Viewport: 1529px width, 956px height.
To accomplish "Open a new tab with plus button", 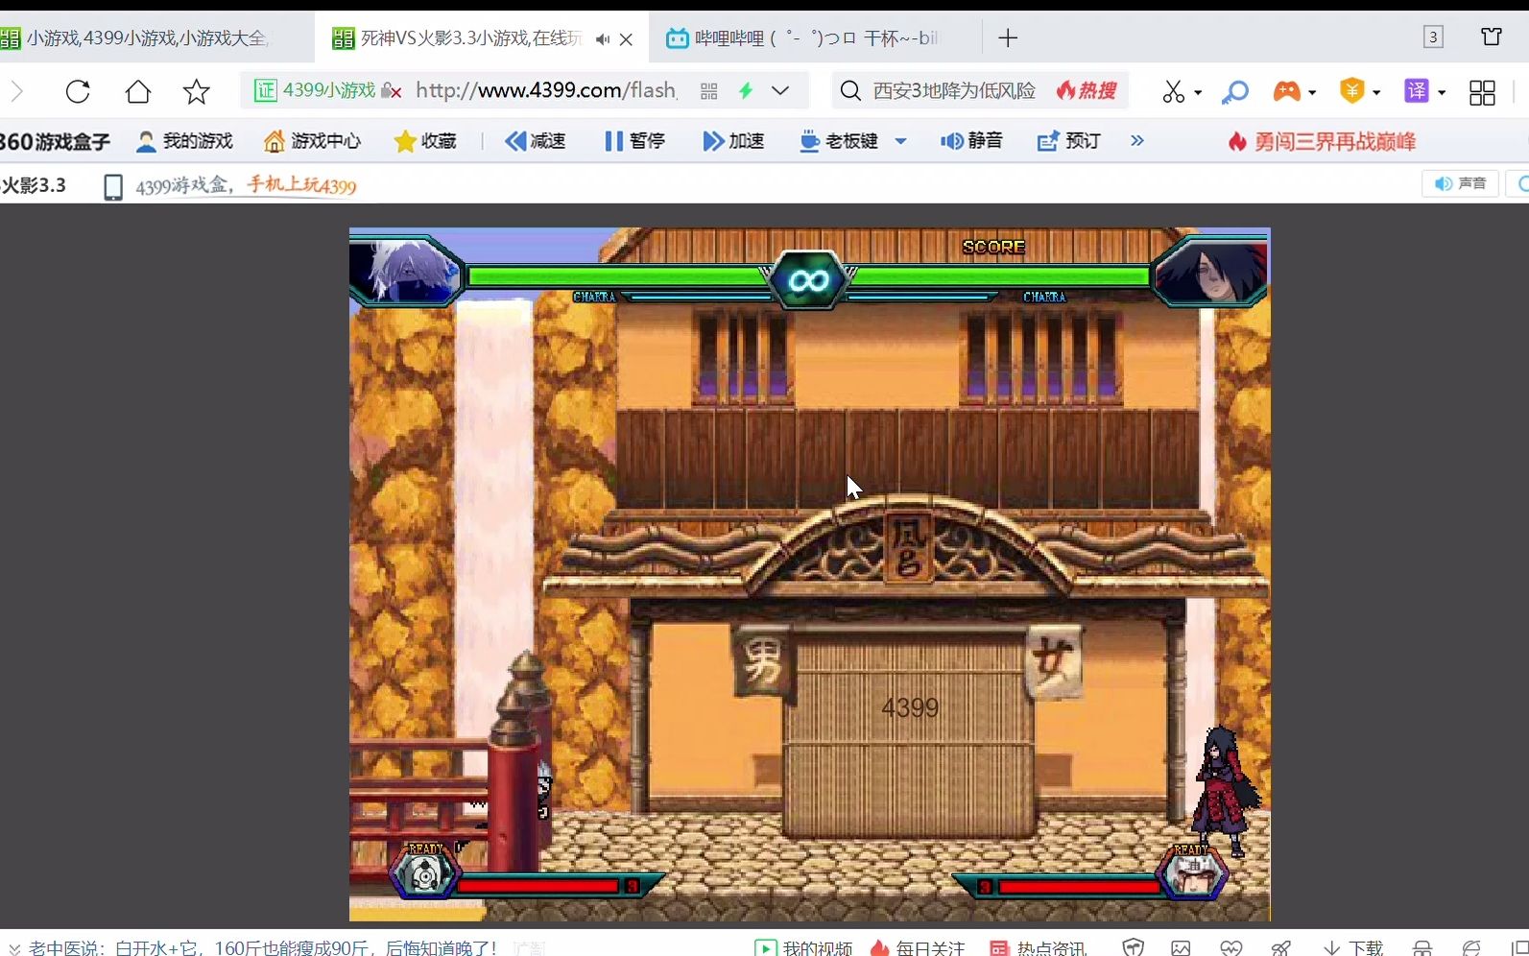I will pos(1008,38).
